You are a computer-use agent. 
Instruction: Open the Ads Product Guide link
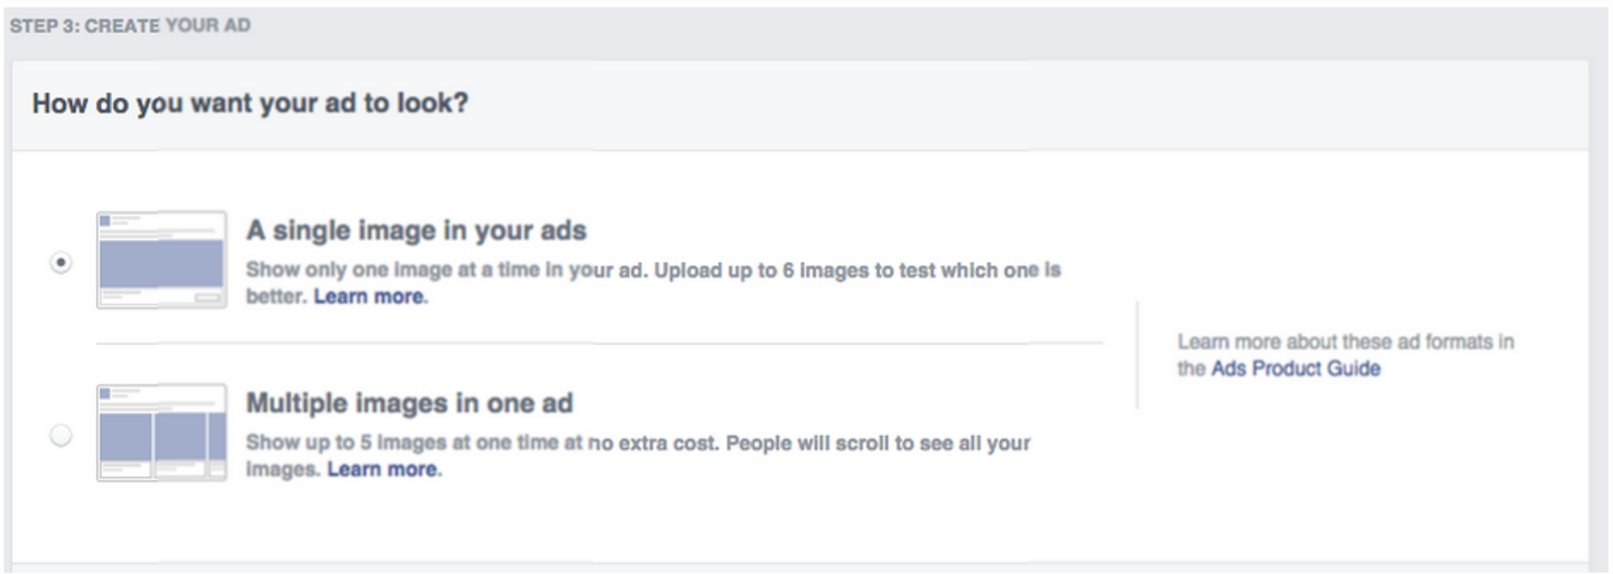1295,368
